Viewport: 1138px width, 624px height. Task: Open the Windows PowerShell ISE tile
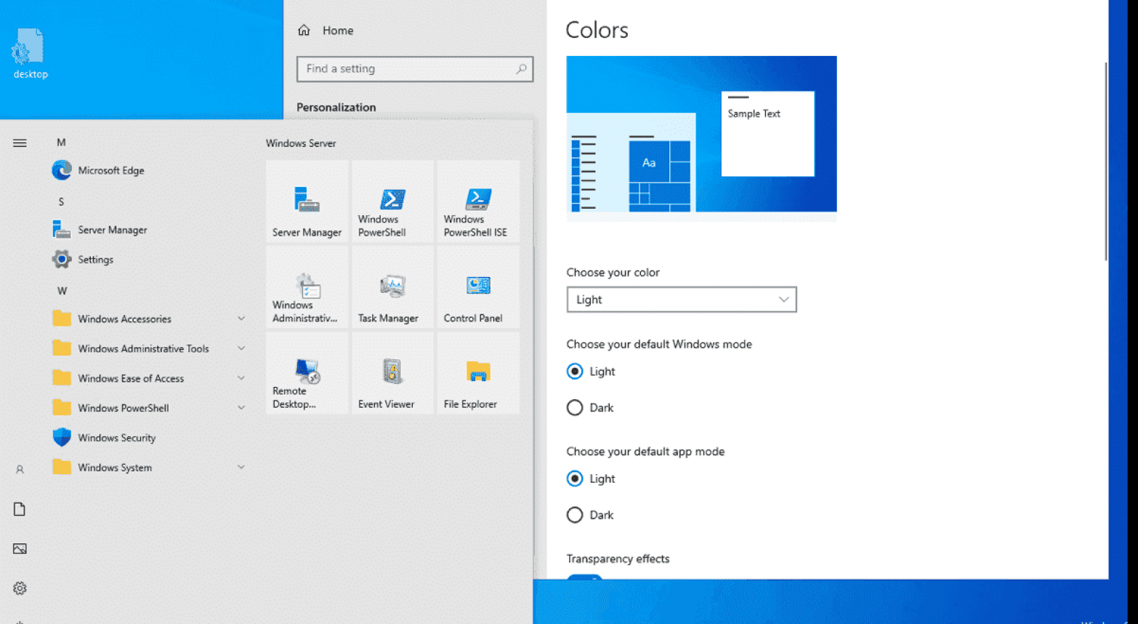tap(478, 201)
